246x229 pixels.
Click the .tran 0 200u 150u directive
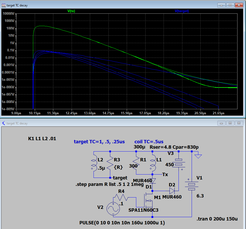[217, 219]
